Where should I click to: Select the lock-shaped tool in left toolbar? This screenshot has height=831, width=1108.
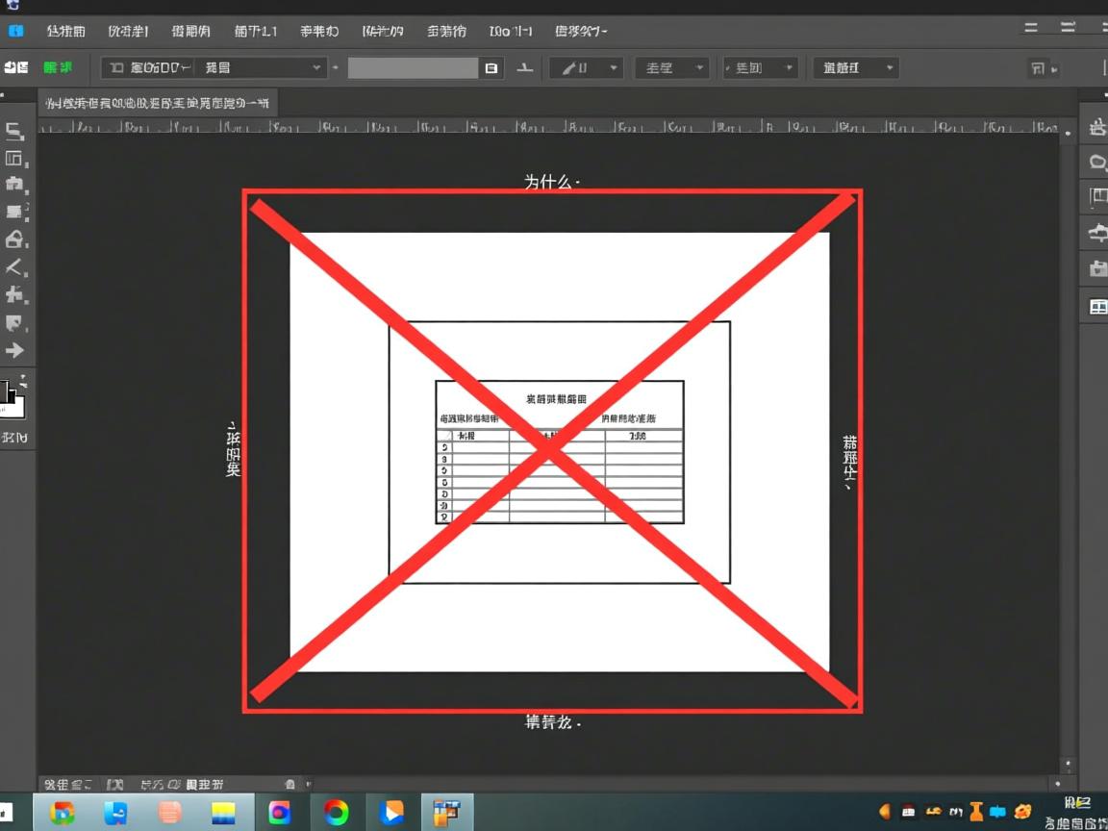tap(14, 239)
